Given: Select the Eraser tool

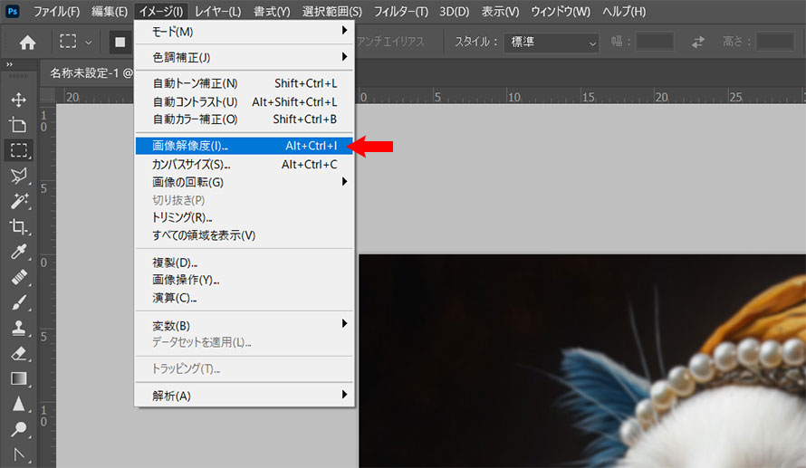Looking at the screenshot, I should coord(19,353).
